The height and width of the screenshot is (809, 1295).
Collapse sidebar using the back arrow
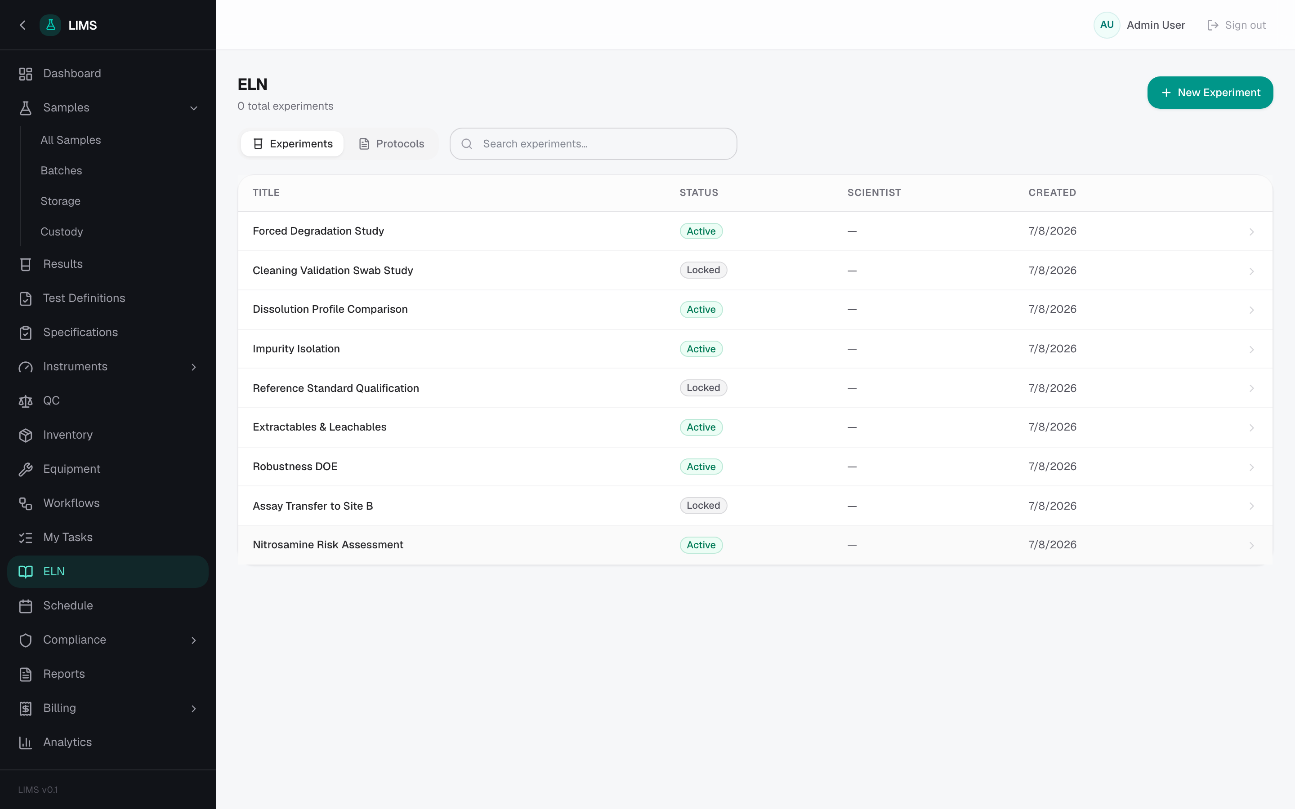[x=22, y=25]
